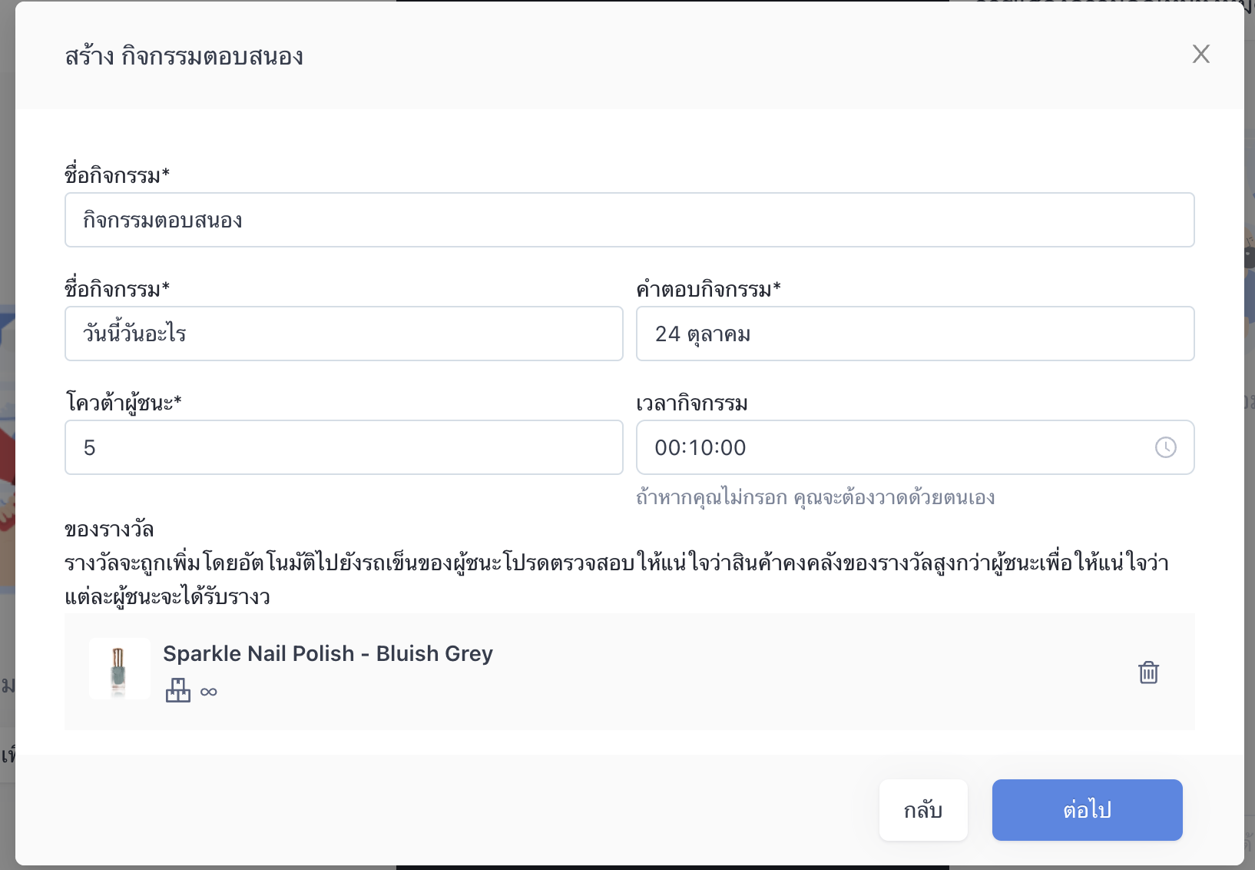Image resolution: width=1255 pixels, height=870 pixels.
Task: Close the สร้าง กิจกรรมตอบสนอง dialog
Action: 1201,54
